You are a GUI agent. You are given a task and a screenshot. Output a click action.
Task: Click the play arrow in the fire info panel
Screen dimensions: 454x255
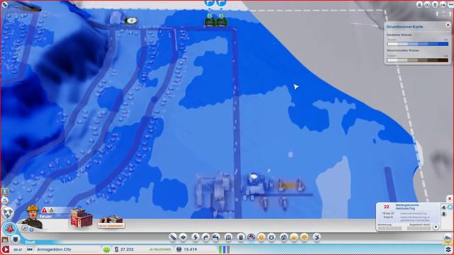[x=436, y=227]
